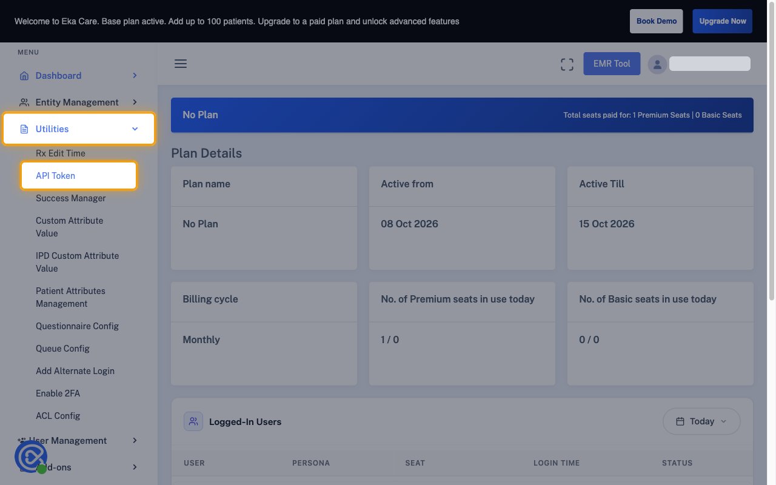Go to Questionnaire Config
The image size is (776, 485).
(78, 326)
